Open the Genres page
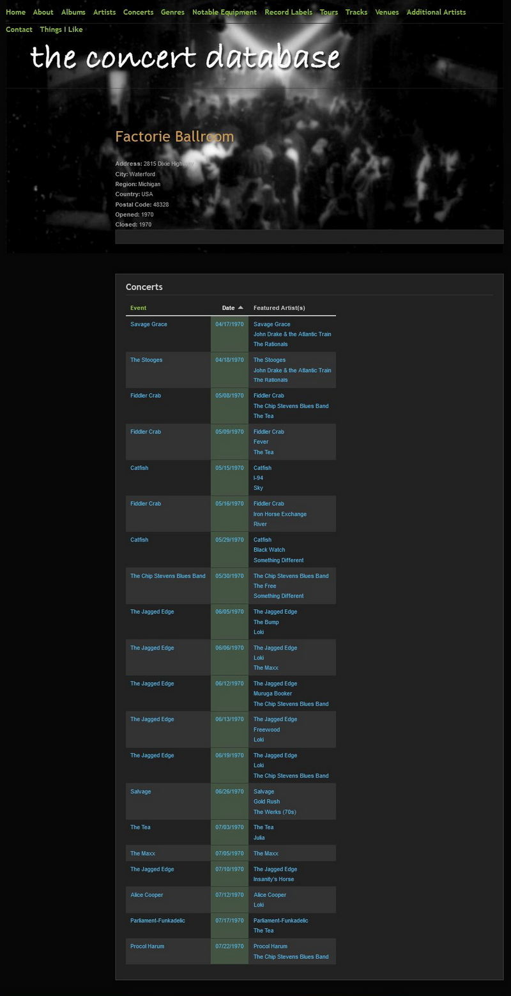 (x=172, y=12)
